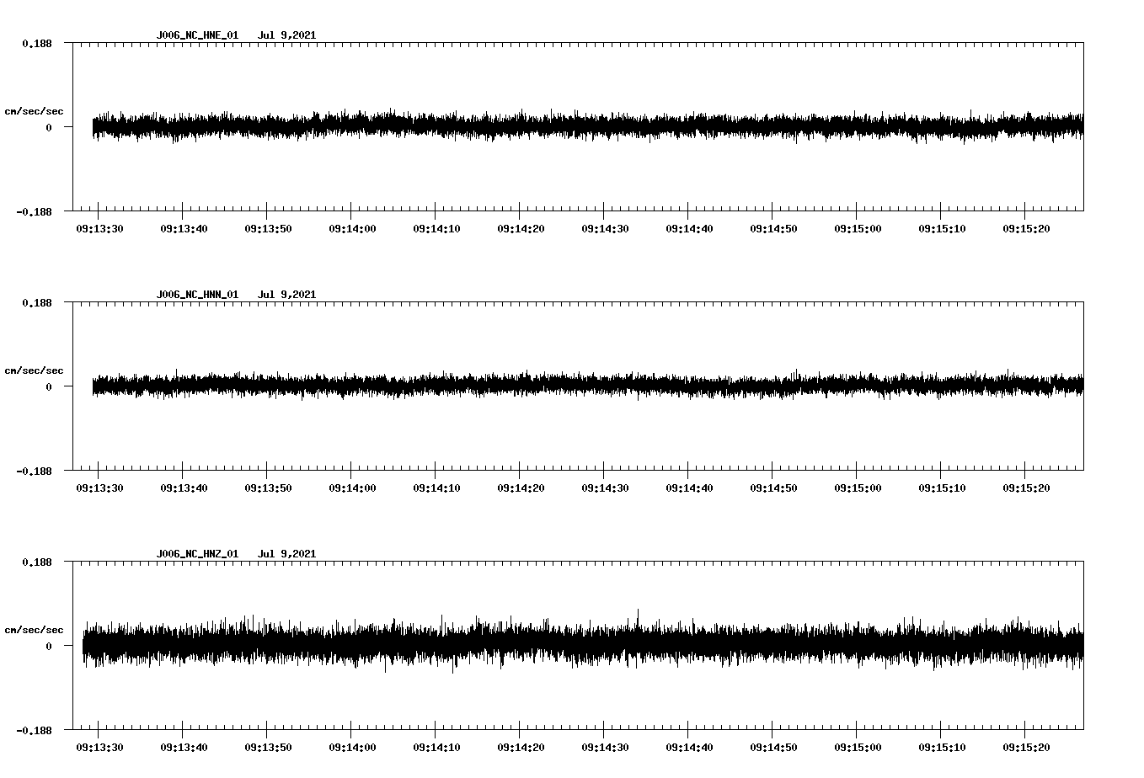Click the zero amplitude label on HNZ plot
The width and height of the screenshot is (1144, 778).
point(49,646)
